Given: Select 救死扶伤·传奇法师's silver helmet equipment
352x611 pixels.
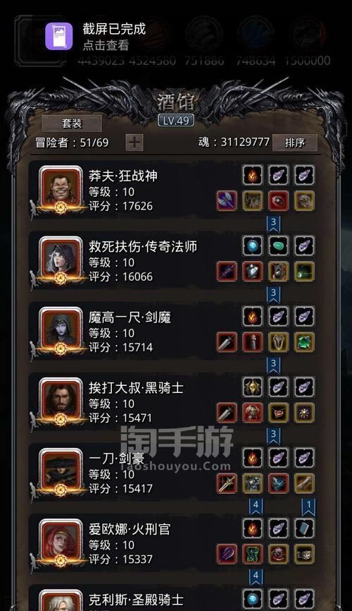Looking at the screenshot, I should [253, 271].
